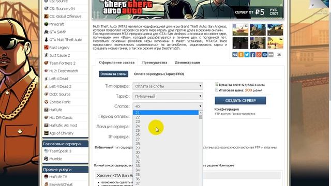
Task: Select Left 4 Dead 2 icon
Action: [46, 86]
